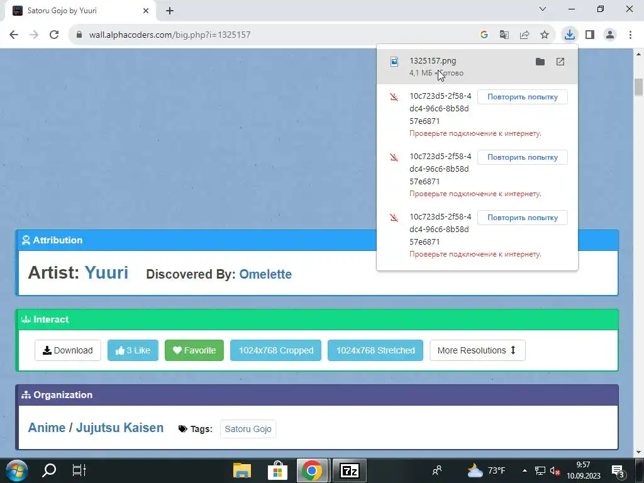
Task: Click the Organization panel header
Action: [317, 395]
